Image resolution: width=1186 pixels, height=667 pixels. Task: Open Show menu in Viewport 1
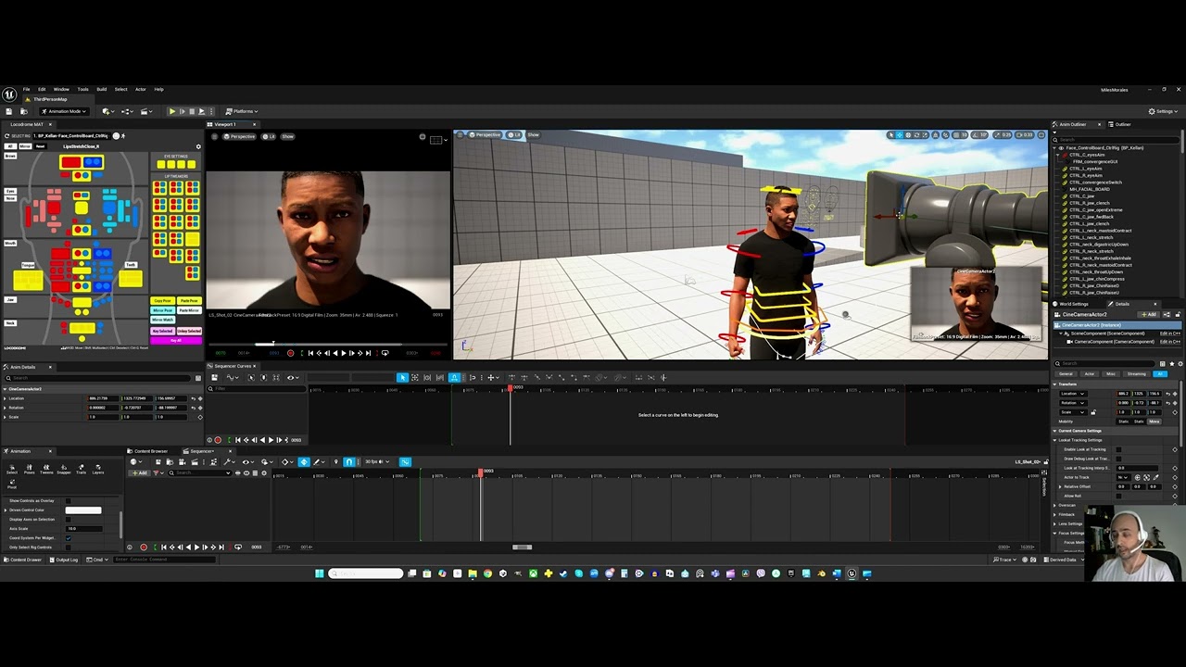click(x=287, y=136)
